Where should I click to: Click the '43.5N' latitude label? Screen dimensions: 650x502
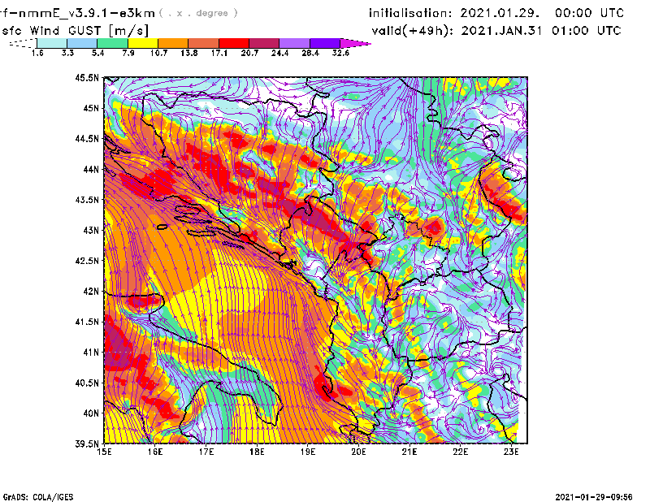[x=87, y=200]
